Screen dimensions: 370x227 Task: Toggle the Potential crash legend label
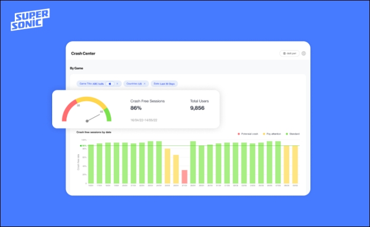pos(250,134)
